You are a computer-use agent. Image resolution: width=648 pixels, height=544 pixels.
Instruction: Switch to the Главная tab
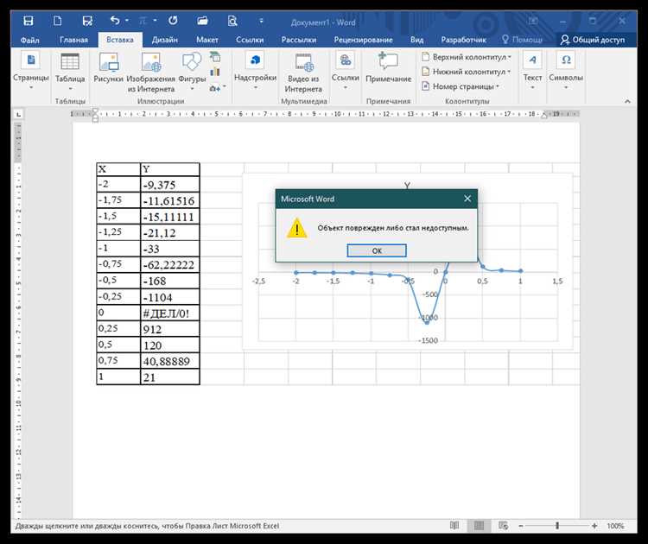(x=73, y=40)
